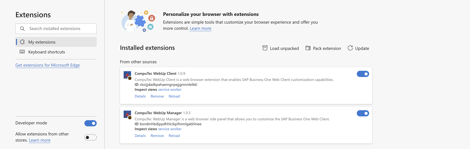Image resolution: width=470 pixels, height=149 pixels.
Task: Click the Installed extensions heading
Action: pos(147,48)
